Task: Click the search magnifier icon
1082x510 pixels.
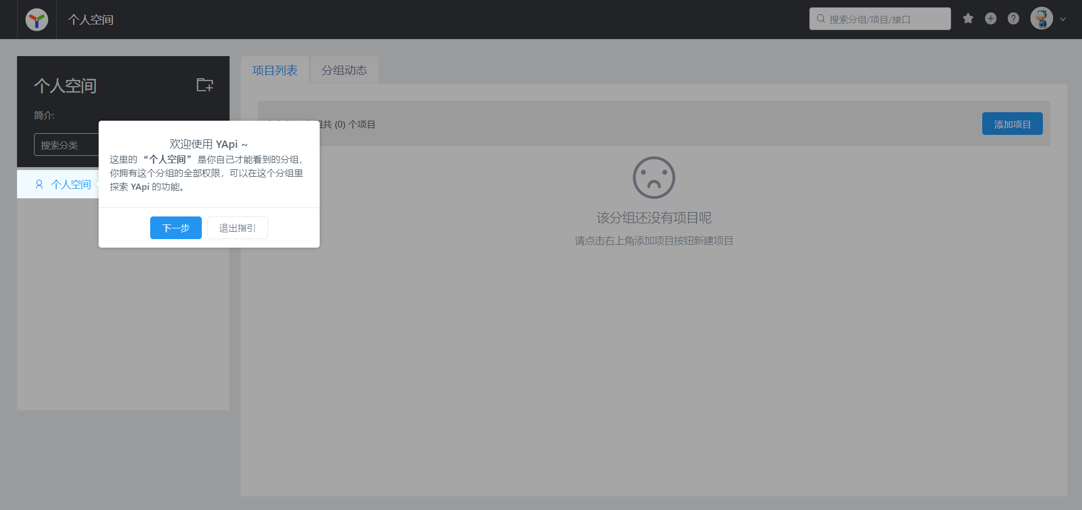Action: [x=821, y=19]
